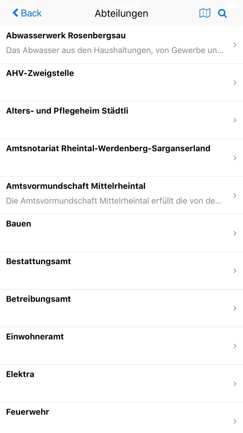Tap the back chevron arrow icon
The width and height of the screenshot is (243, 433).
(x=14, y=13)
